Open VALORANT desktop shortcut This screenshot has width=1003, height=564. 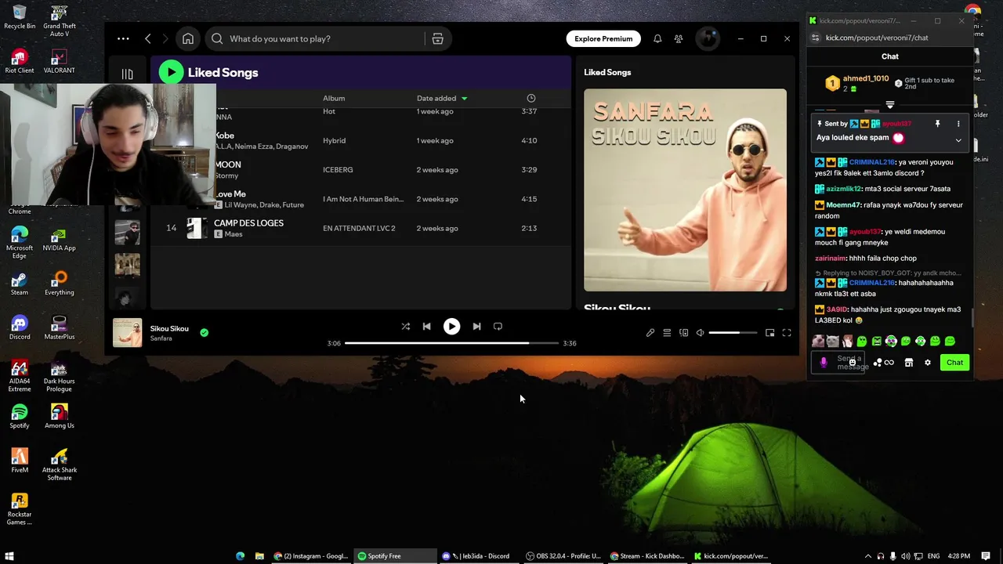(x=59, y=61)
